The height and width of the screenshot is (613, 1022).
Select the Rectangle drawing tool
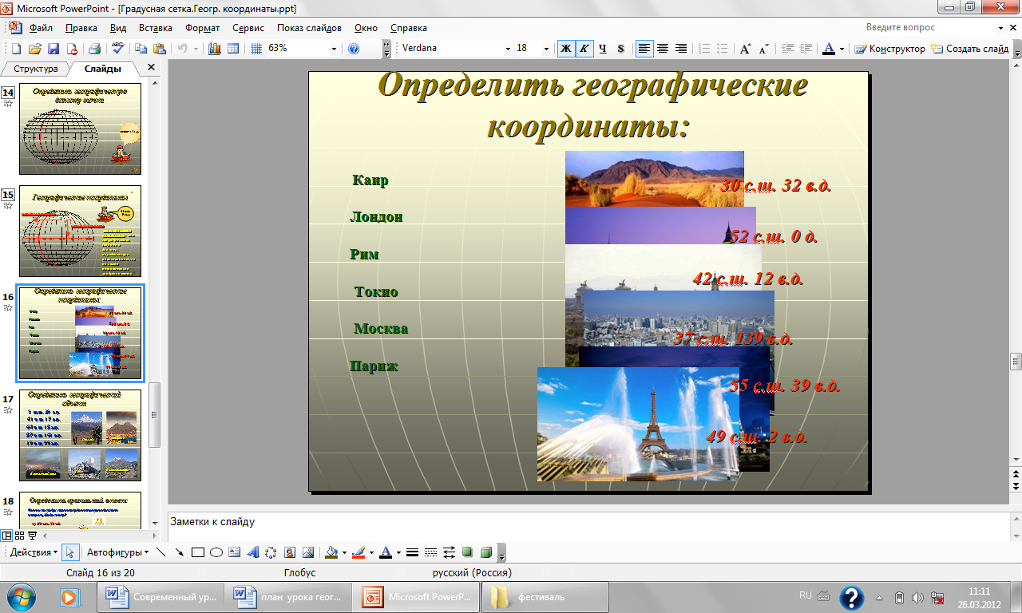tap(198, 552)
